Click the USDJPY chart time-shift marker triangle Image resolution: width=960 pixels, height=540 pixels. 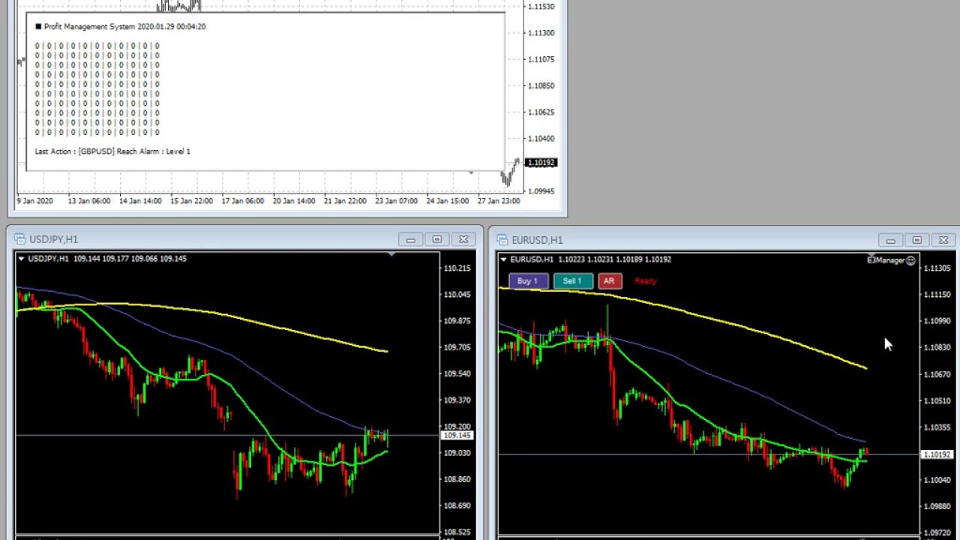(x=391, y=256)
